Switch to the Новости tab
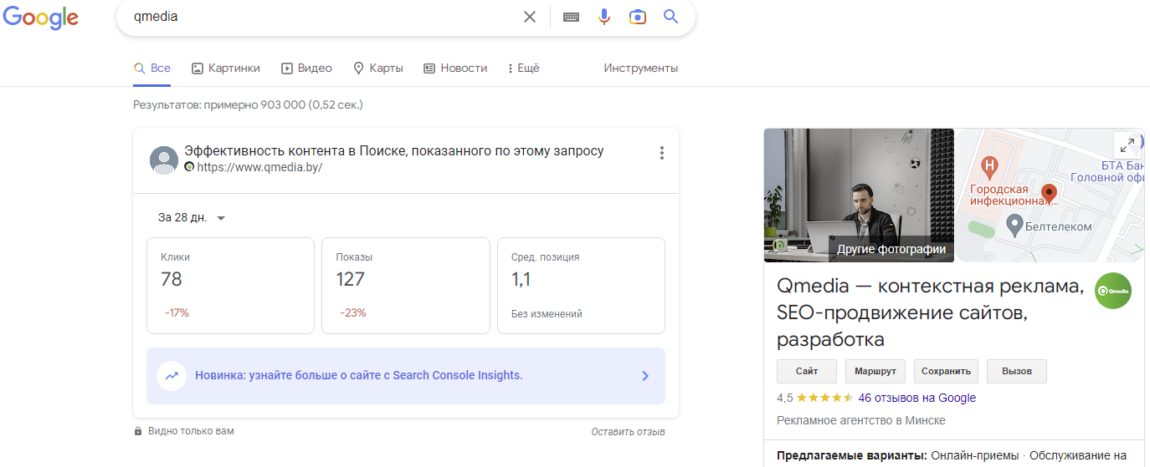 (x=455, y=69)
